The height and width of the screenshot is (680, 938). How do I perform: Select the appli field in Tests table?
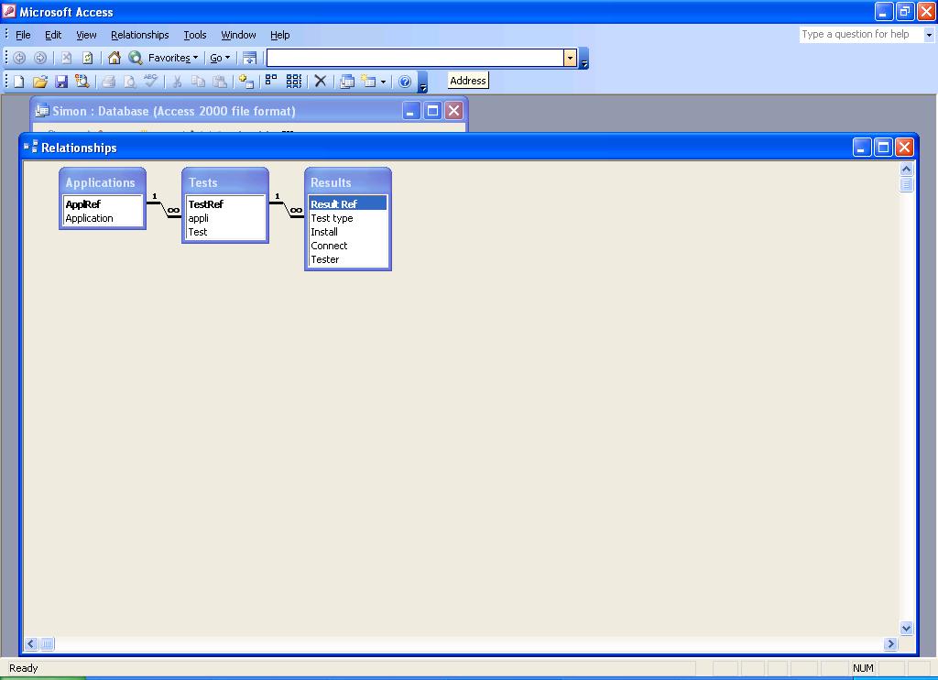225,218
